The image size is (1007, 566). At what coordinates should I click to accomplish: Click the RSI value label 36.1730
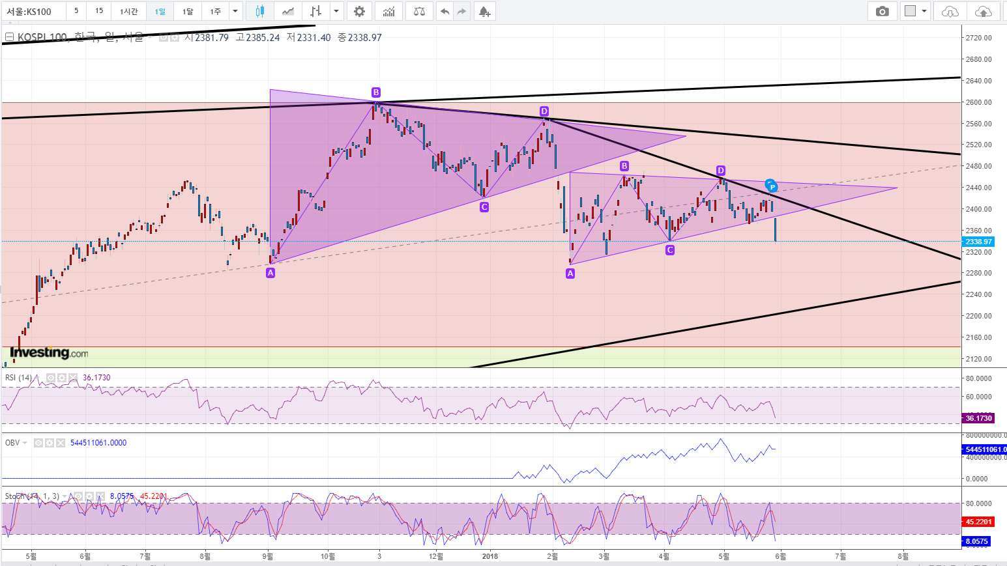pyautogui.click(x=978, y=418)
